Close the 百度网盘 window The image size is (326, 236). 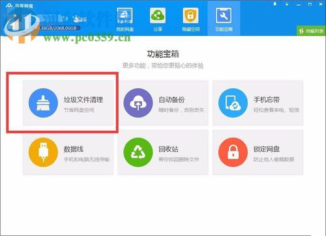(321, 4)
